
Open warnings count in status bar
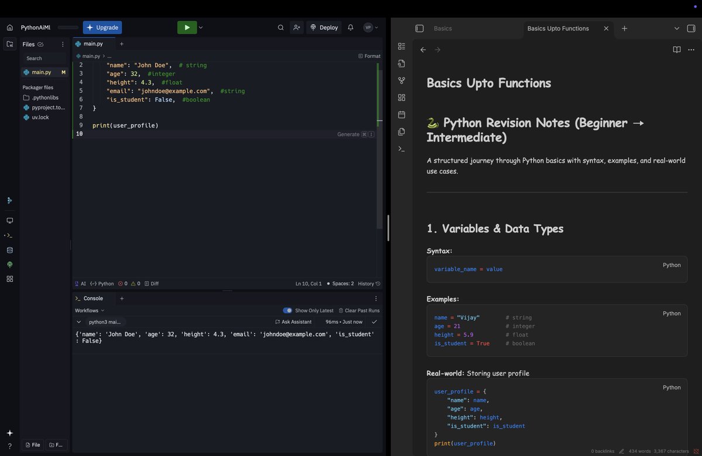135,284
